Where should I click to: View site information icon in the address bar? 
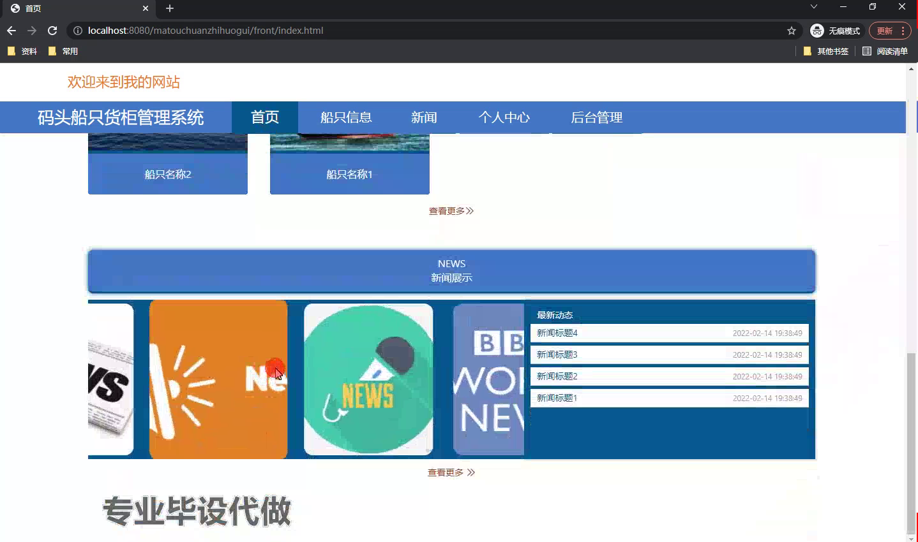coord(78,31)
